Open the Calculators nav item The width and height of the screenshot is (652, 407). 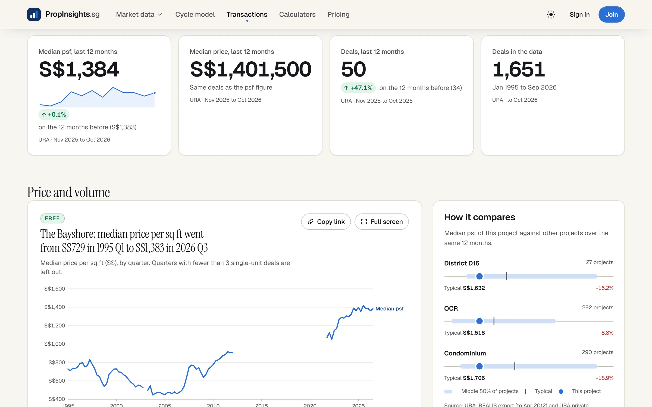click(x=297, y=14)
